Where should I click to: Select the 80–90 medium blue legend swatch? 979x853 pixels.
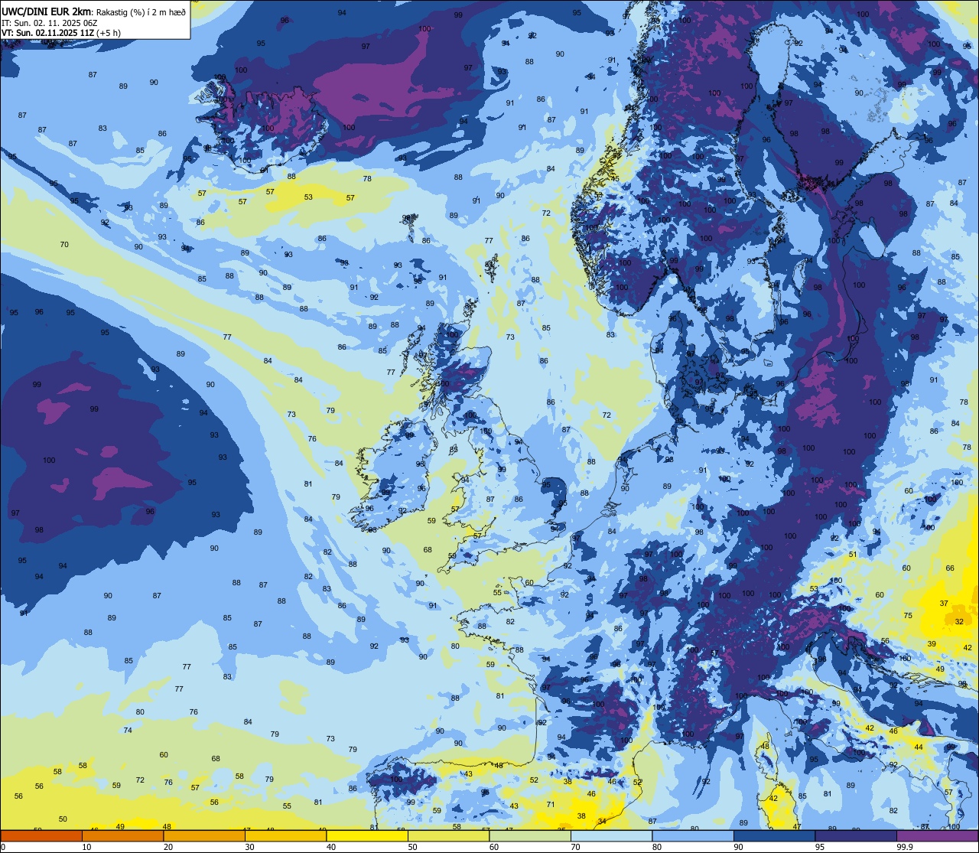pyautogui.click(x=693, y=836)
